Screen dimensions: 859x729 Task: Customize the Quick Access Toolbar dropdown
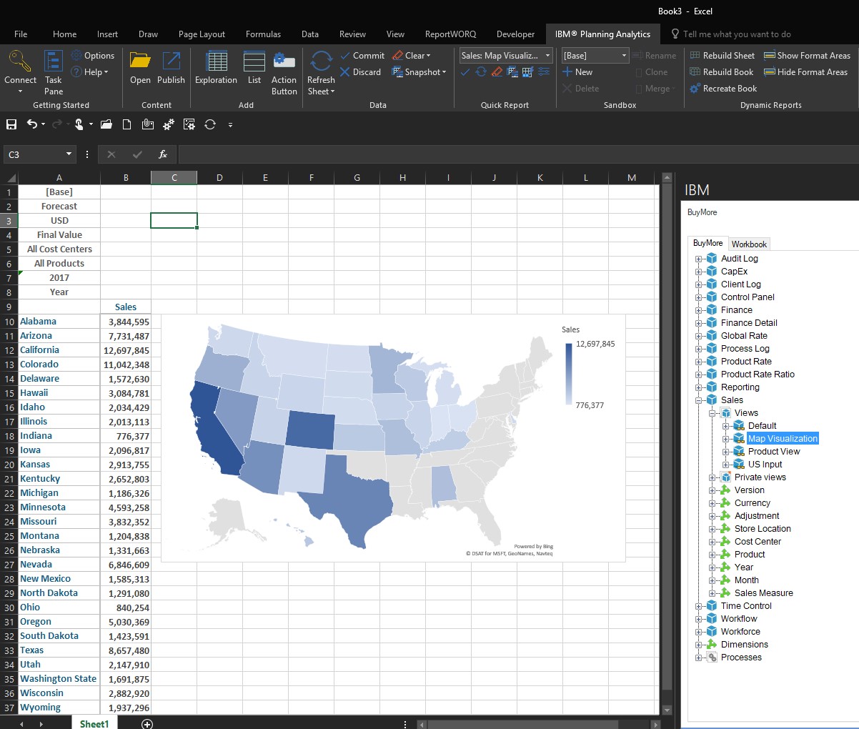(x=230, y=125)
